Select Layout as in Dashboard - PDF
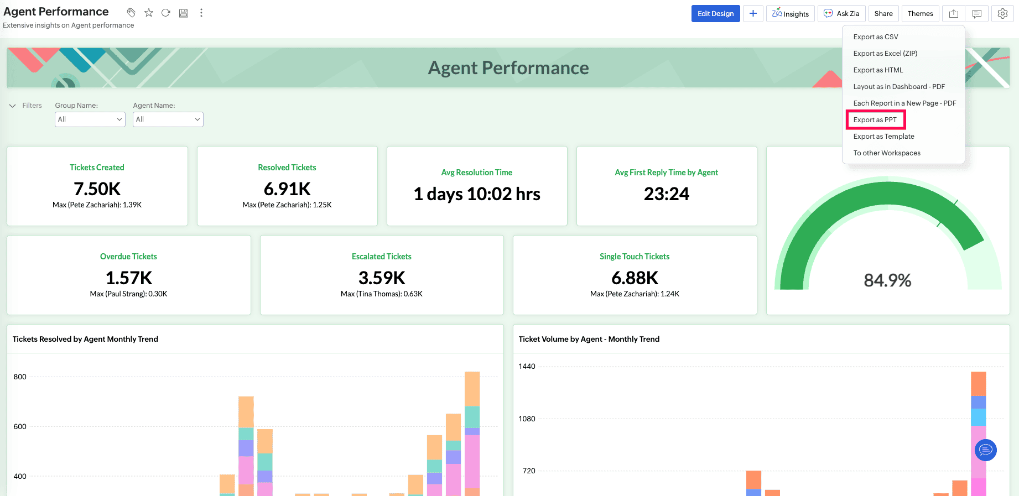The image size is (1019, 496). click(899, 87)
